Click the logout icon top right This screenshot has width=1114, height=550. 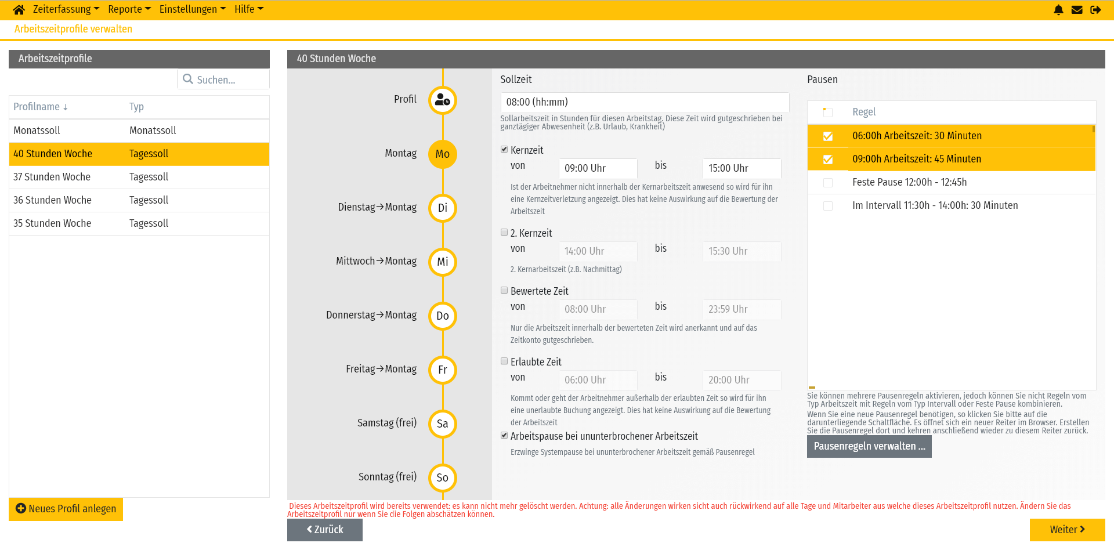pos(1096,9)
